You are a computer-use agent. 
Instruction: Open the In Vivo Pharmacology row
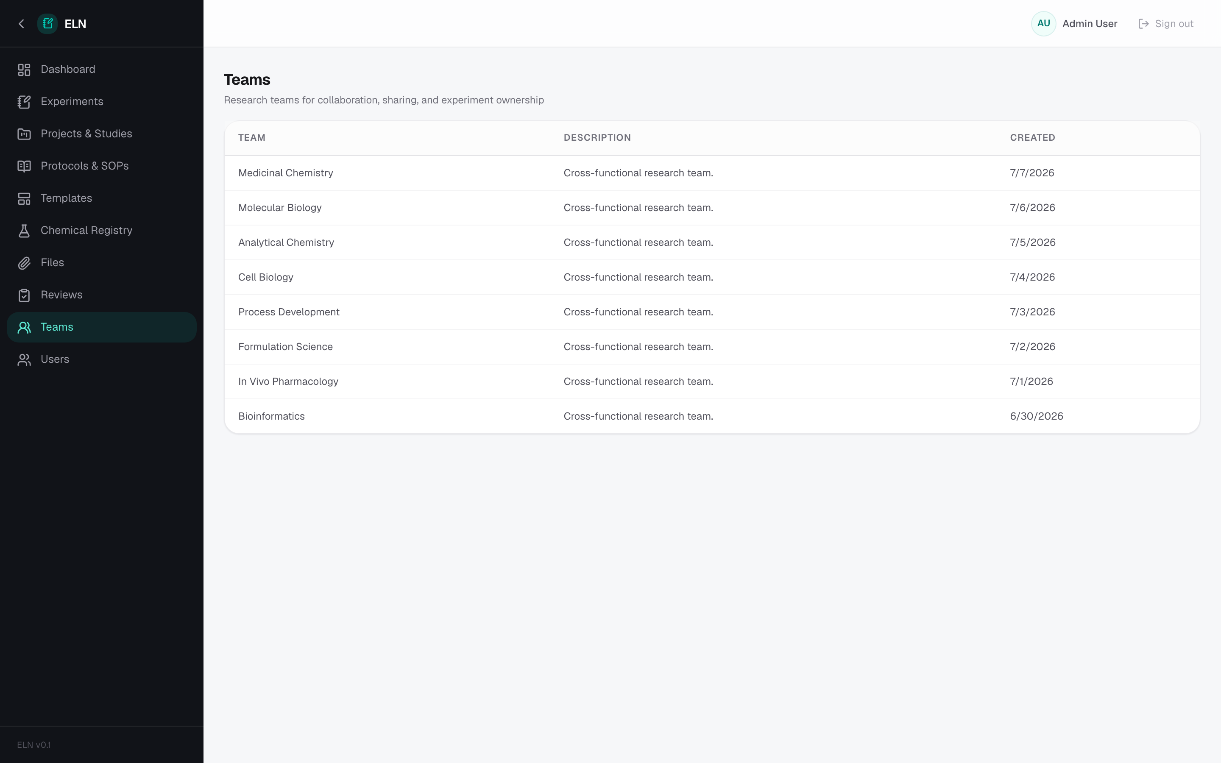point(712,381)
